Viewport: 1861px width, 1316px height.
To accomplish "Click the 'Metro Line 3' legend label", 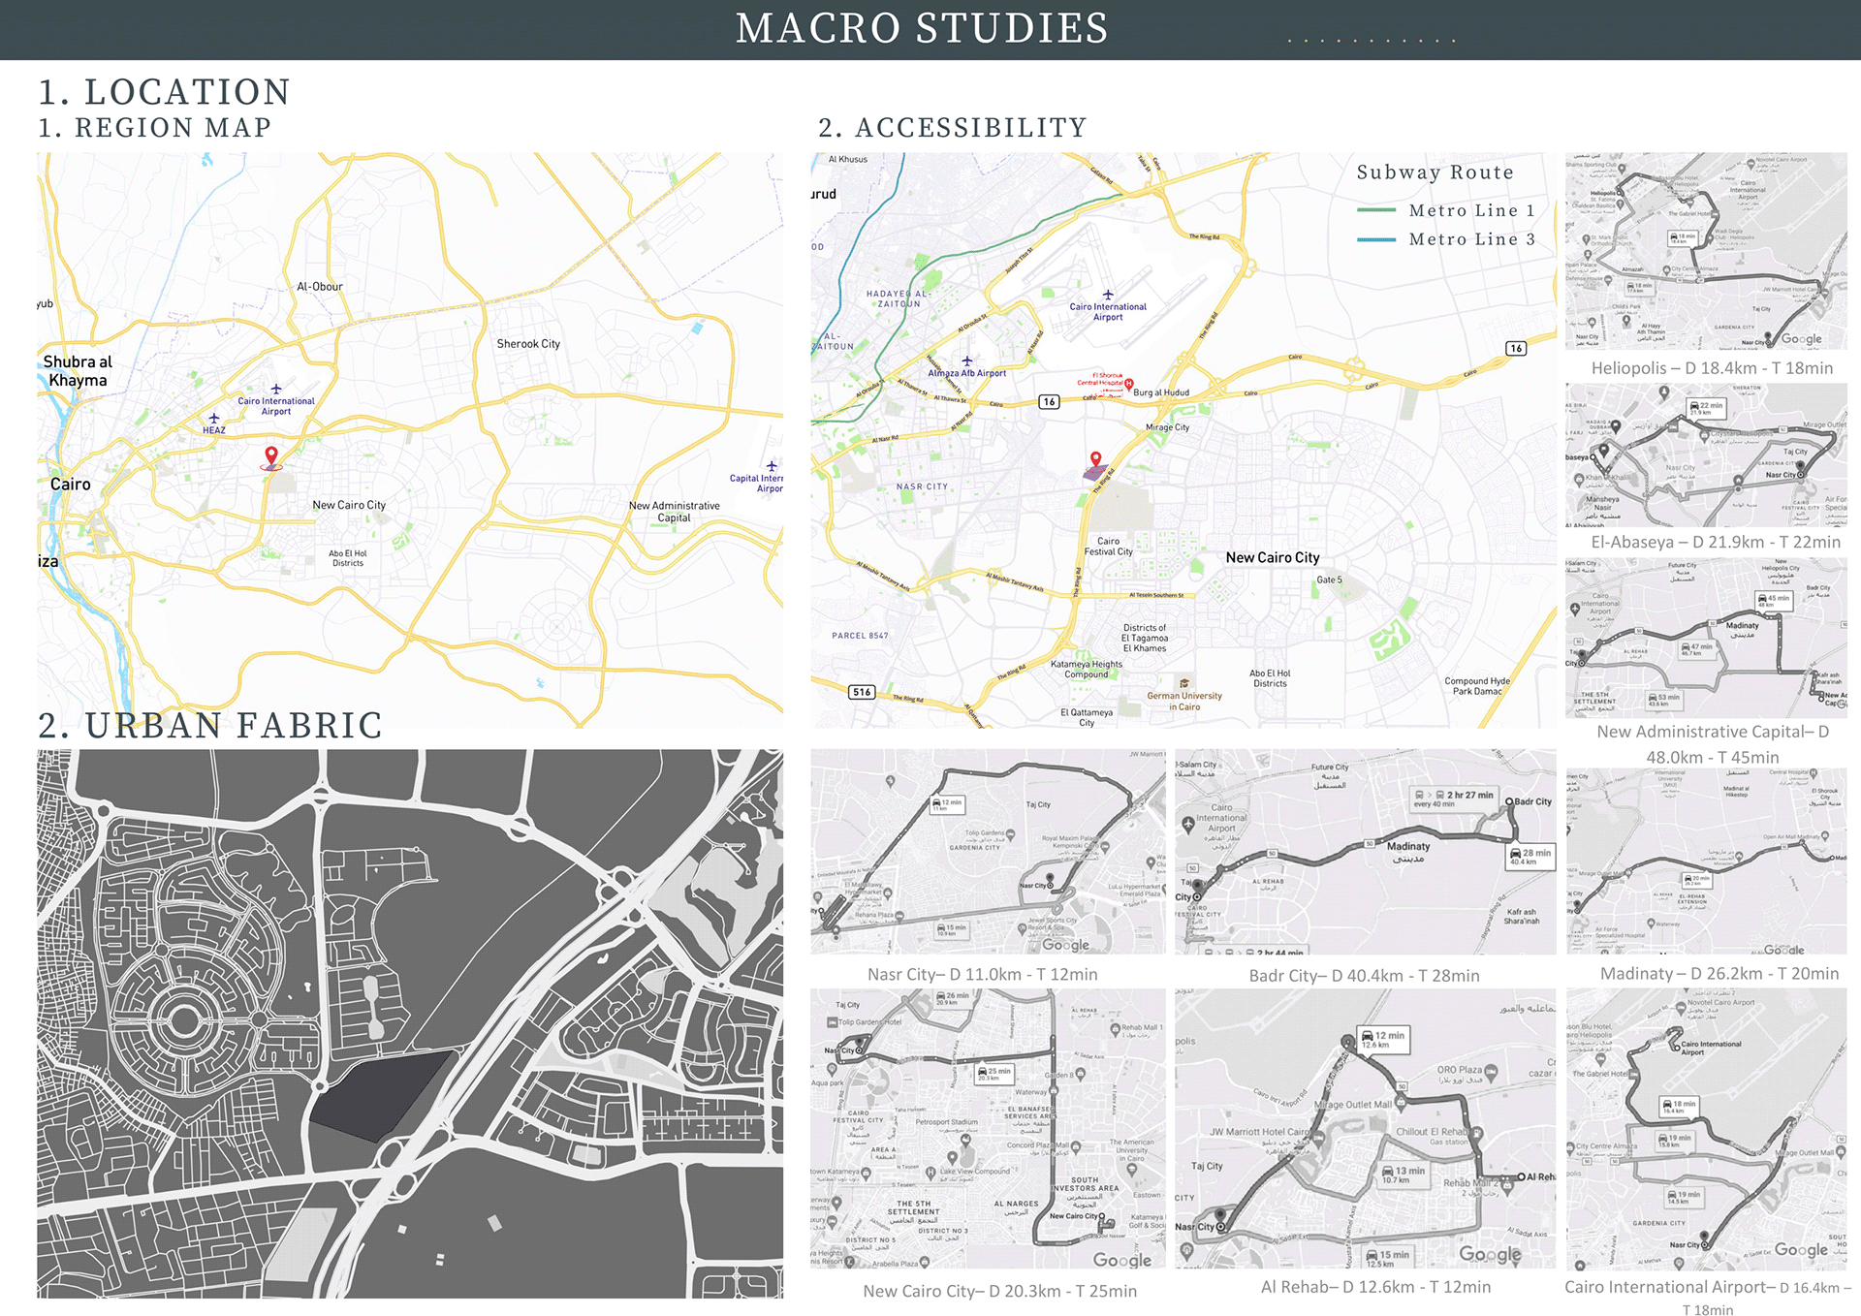I will click(x=1472, y=239).
